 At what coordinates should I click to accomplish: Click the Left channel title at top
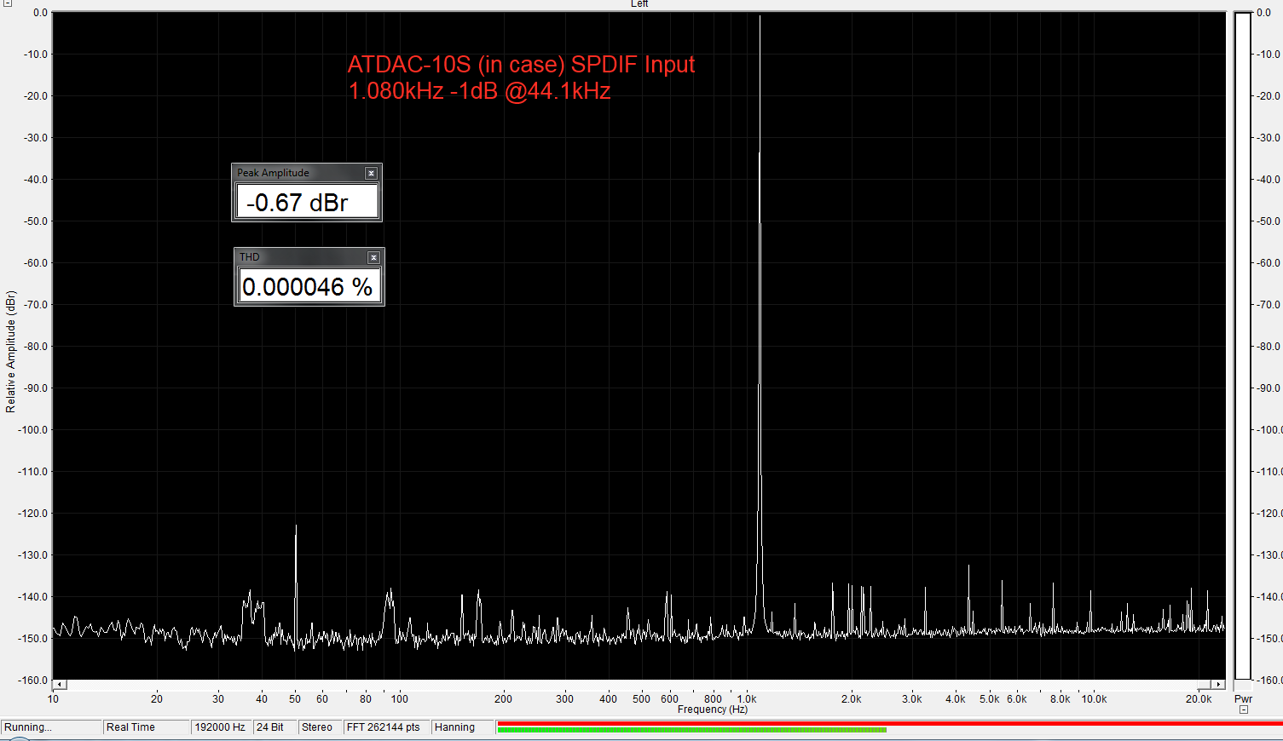click(639, 4)
